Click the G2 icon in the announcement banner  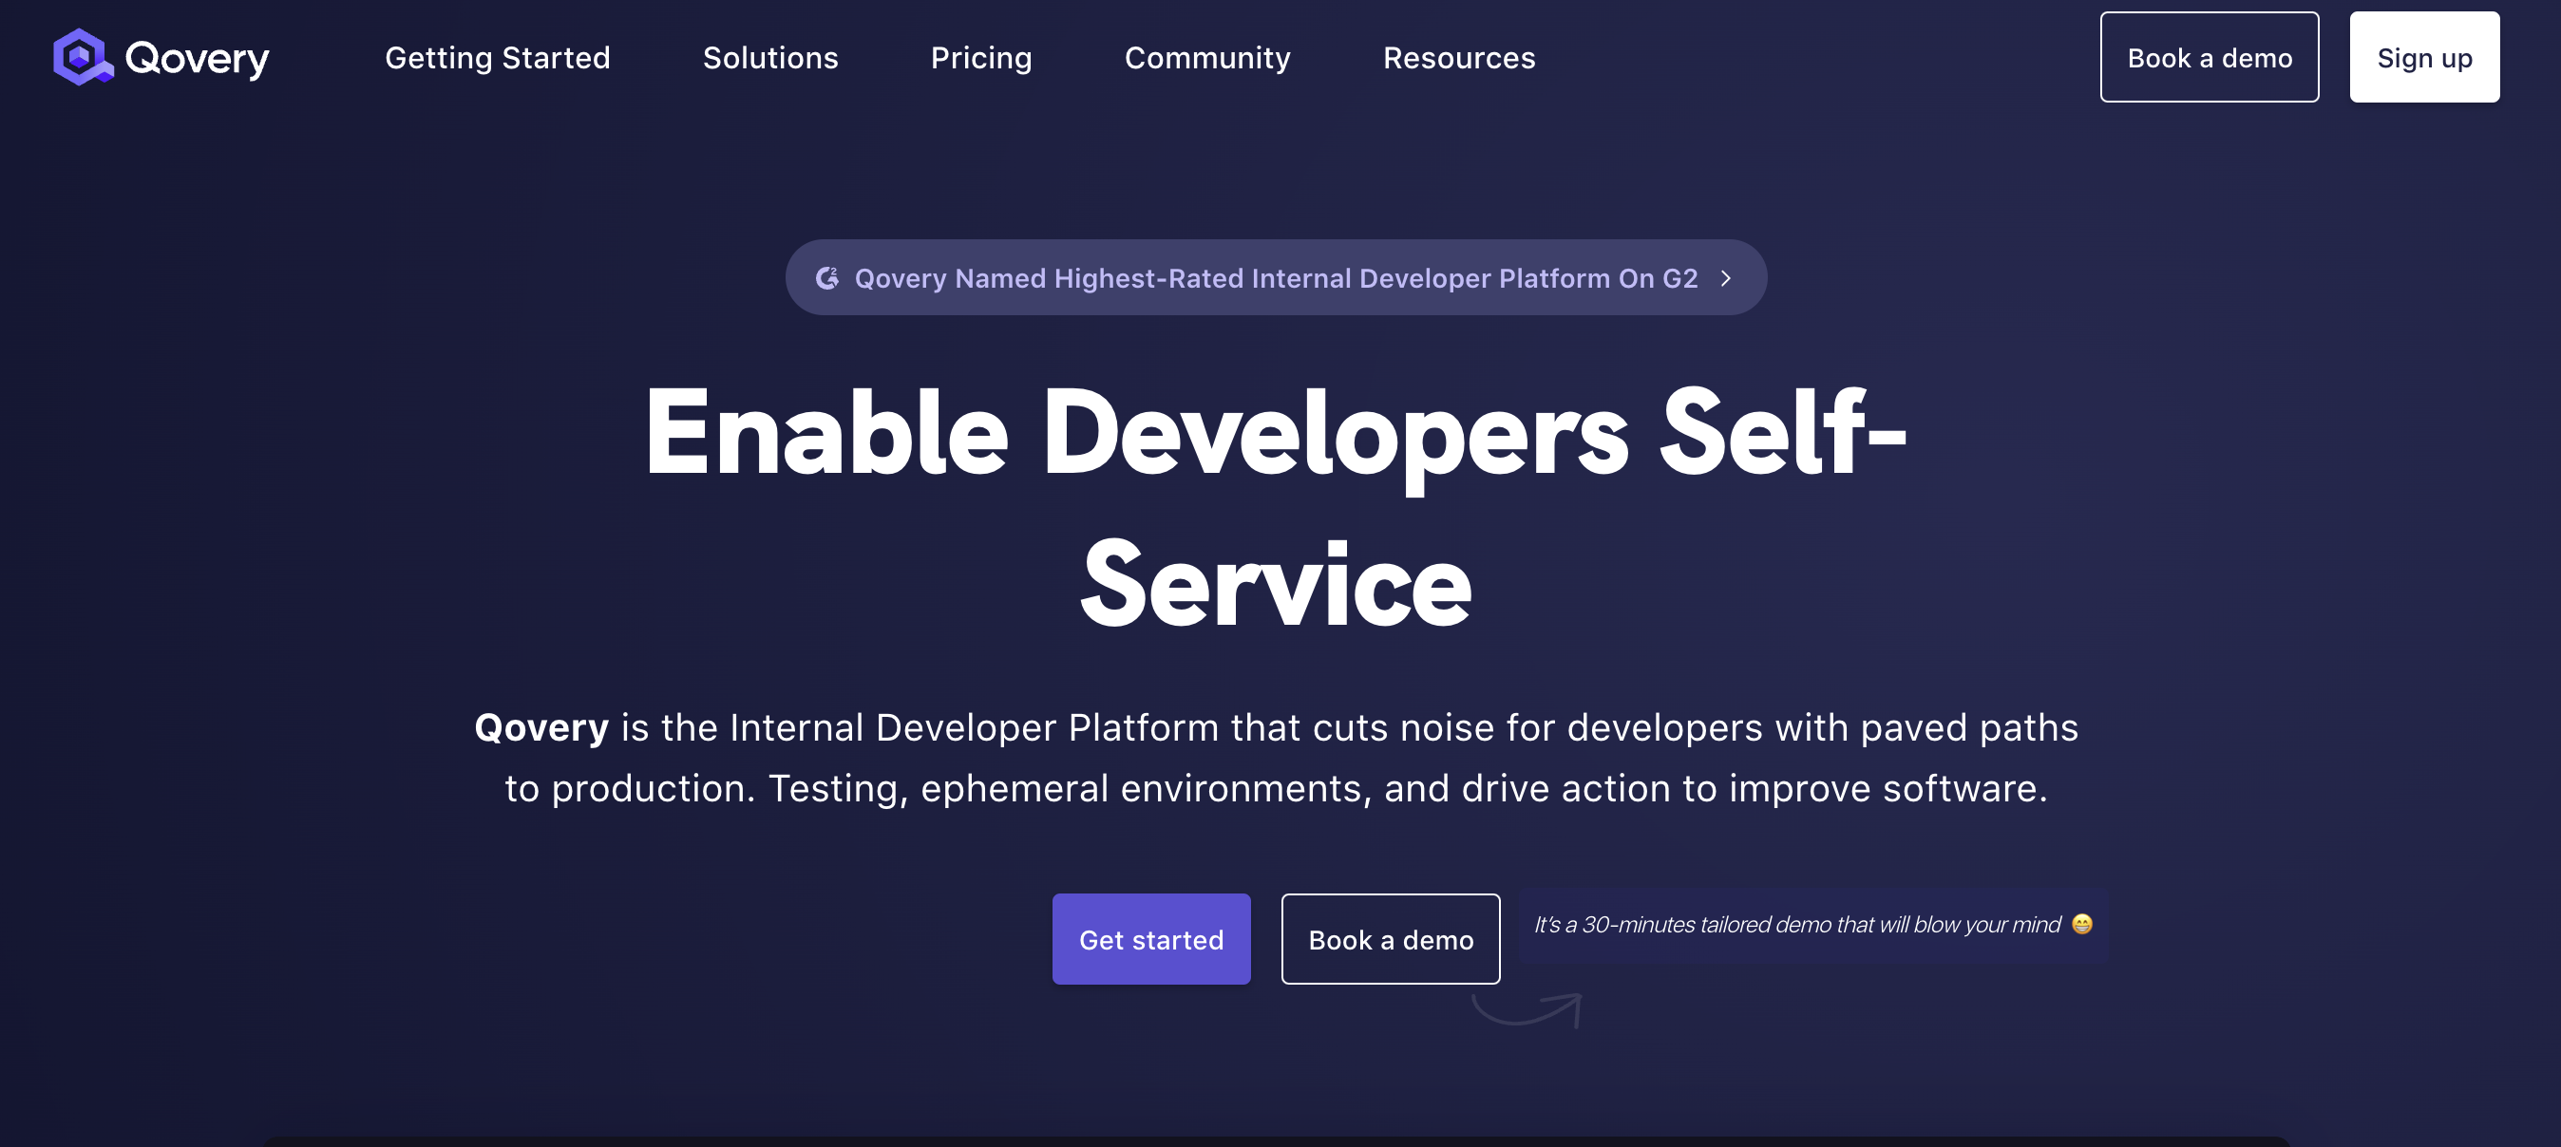828,277
